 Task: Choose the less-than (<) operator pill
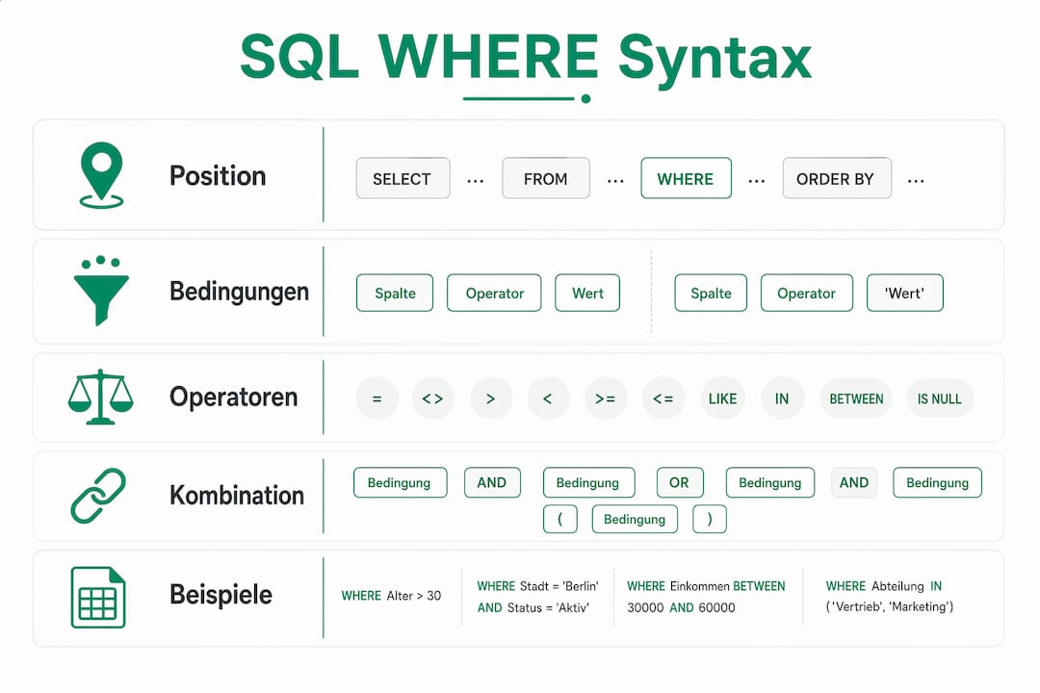[548, 398]
